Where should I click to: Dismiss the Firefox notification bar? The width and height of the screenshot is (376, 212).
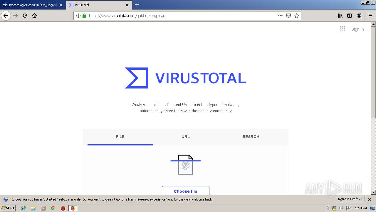370,199
